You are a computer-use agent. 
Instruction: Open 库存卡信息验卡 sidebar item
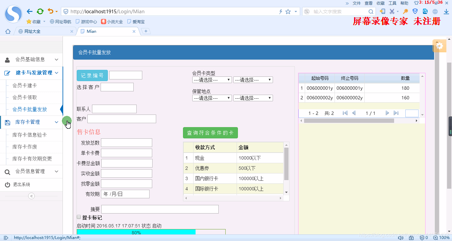29,135
